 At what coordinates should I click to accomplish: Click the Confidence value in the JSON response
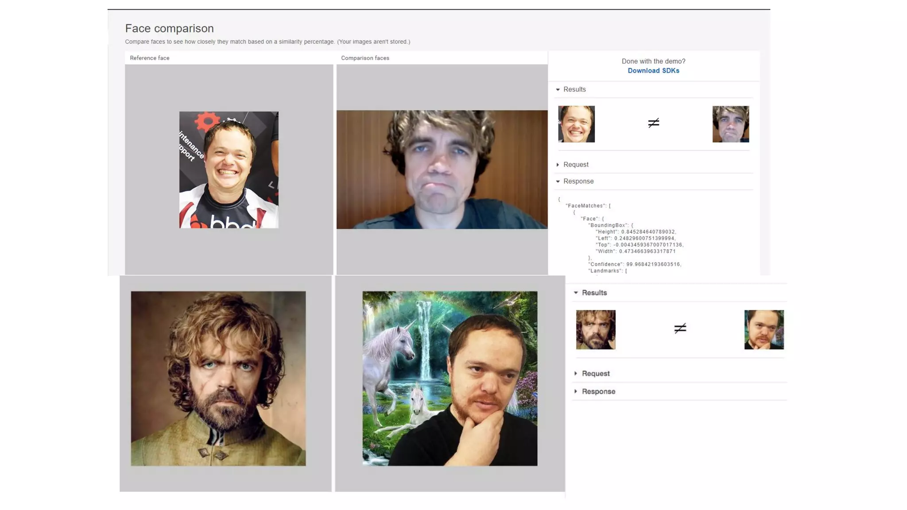(x=653, y=264)
